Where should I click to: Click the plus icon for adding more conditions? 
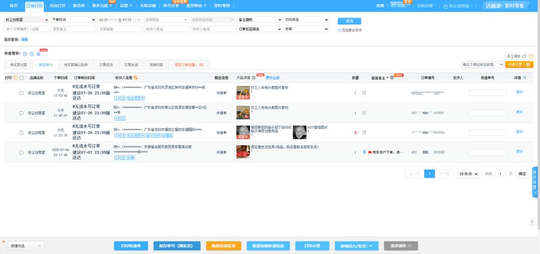pyautogui.click(x=339, y=30)
